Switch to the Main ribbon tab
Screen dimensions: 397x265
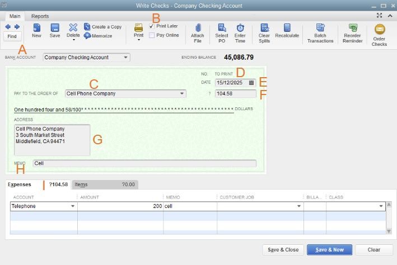[15, 16]
